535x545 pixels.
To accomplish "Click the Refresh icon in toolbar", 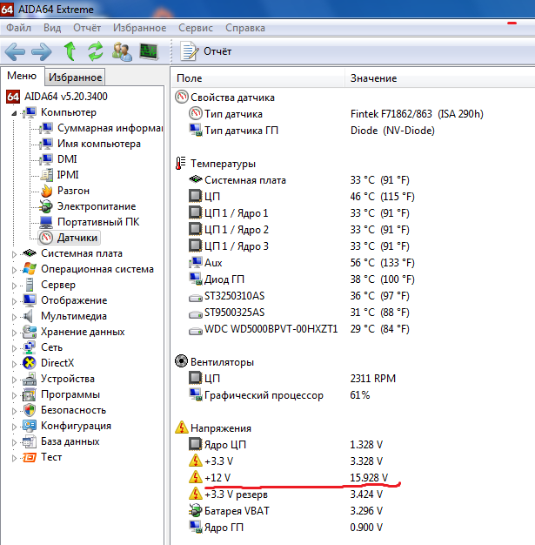I will click(x=95, y=51).
